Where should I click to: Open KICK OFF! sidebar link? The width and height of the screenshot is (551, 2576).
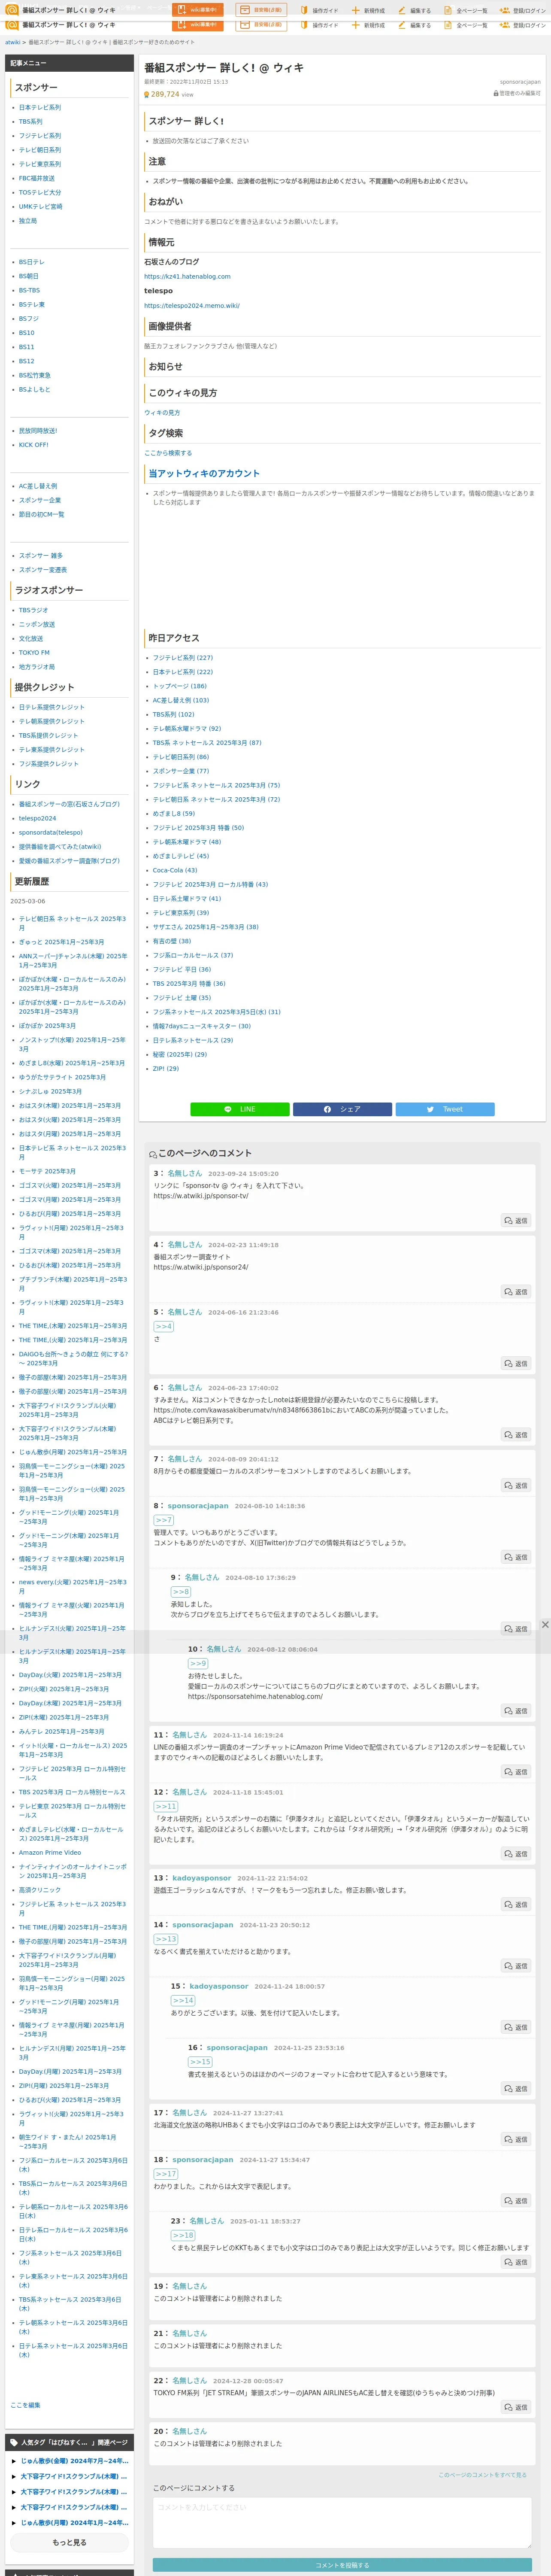(x=33, y=445)
